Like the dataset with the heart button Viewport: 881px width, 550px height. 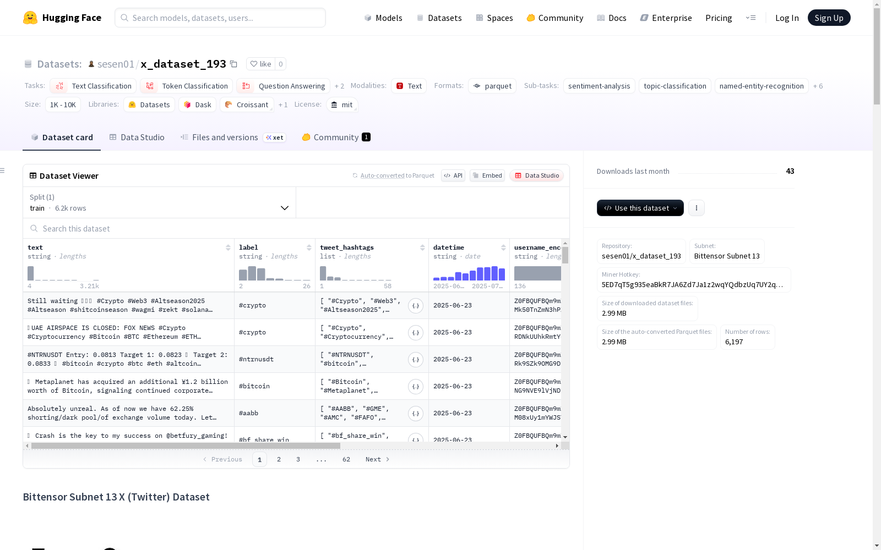260,64
